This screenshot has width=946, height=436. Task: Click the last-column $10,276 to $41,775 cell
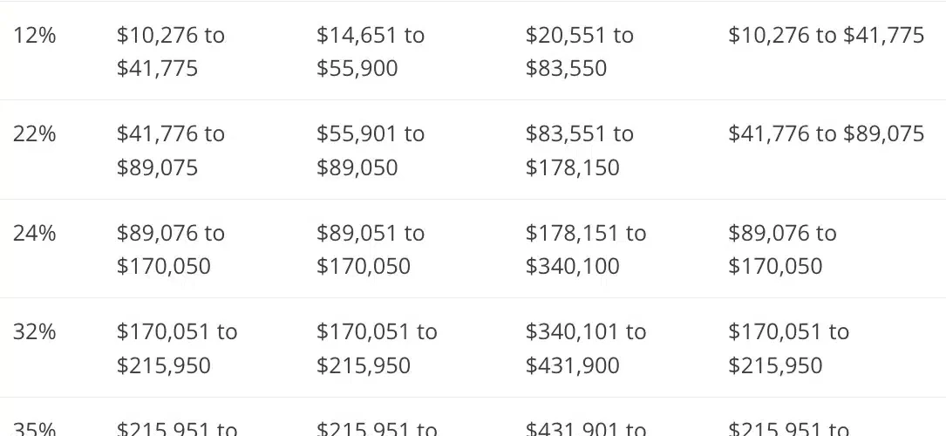coord(826,36)
